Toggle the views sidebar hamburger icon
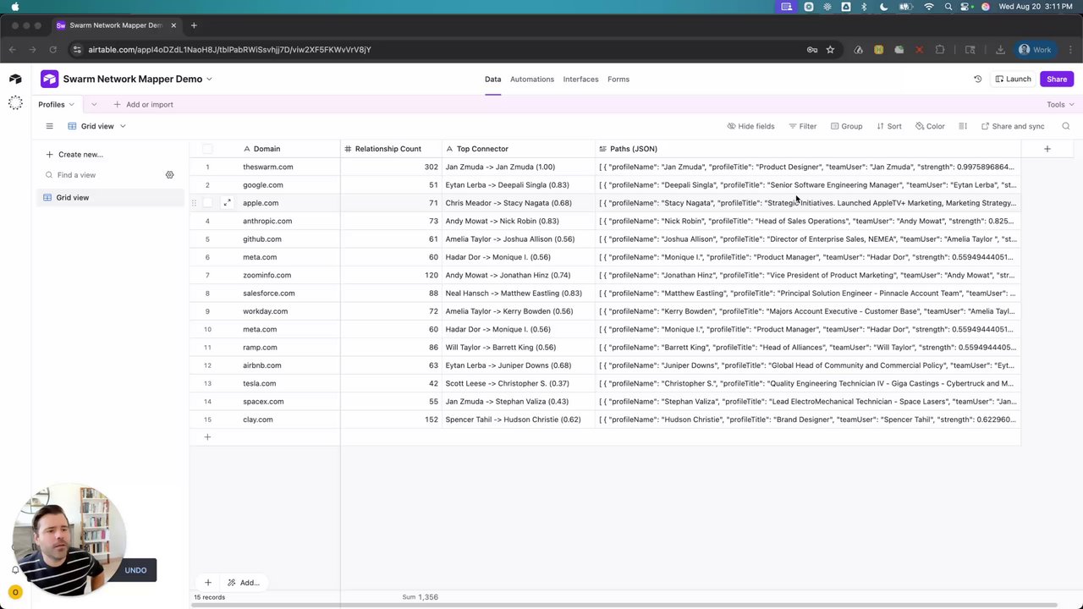 click(49, 126)
